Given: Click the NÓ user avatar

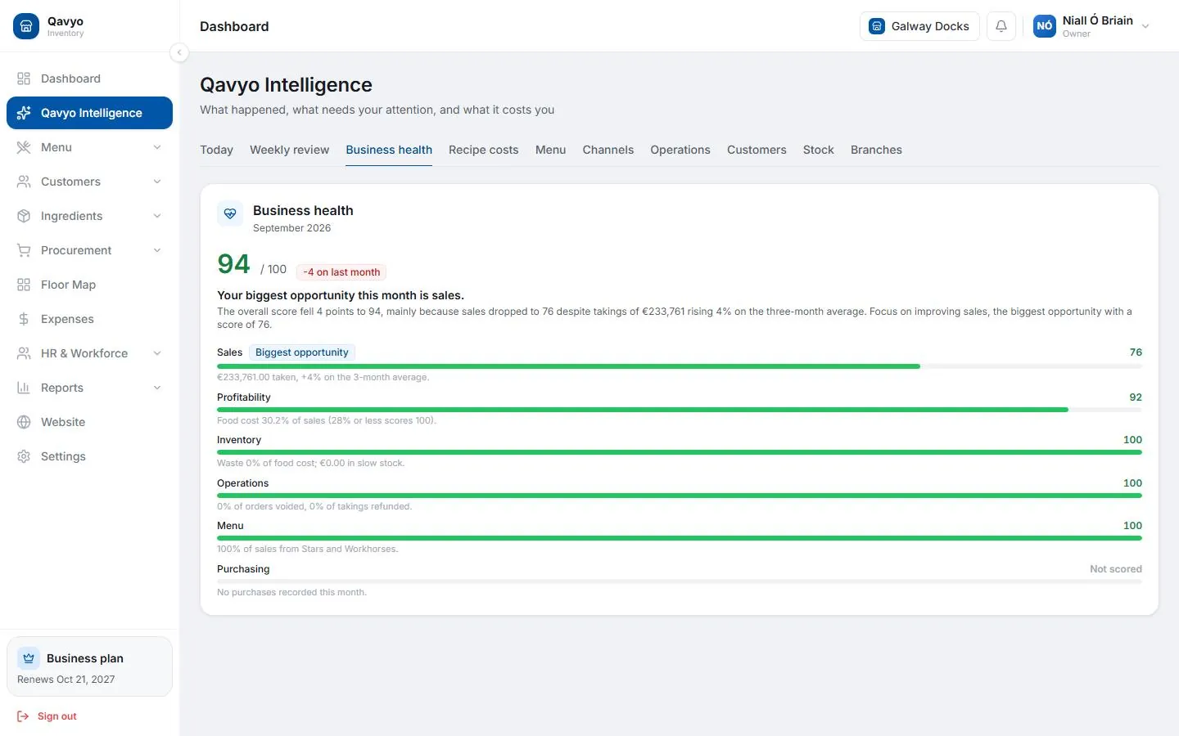Looking at the screenshot, I should (x=1045, y=26).
